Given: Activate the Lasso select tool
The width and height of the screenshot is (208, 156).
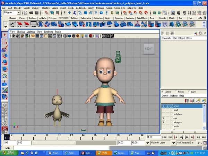Looking at the screenshot, I should pos(5,42).
